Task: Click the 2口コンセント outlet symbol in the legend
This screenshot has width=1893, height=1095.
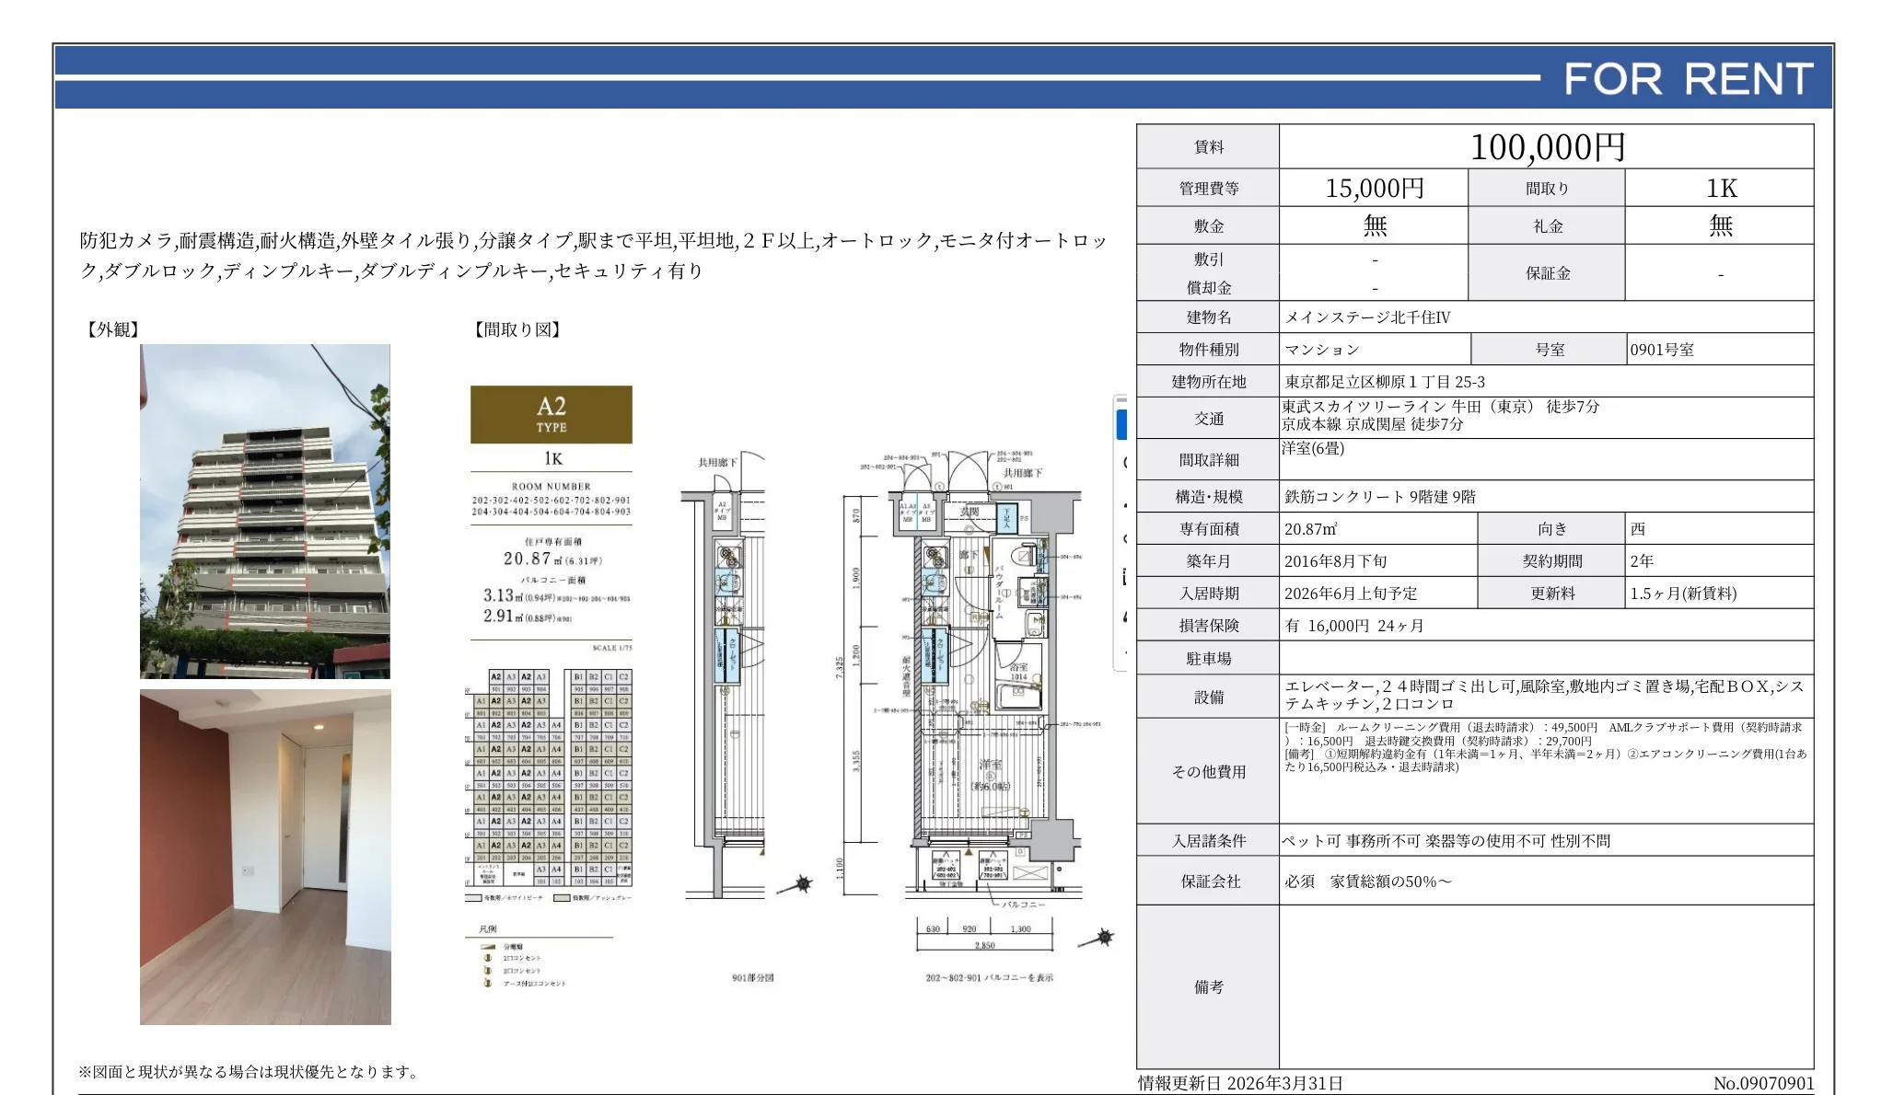Action: coord(488,972)
